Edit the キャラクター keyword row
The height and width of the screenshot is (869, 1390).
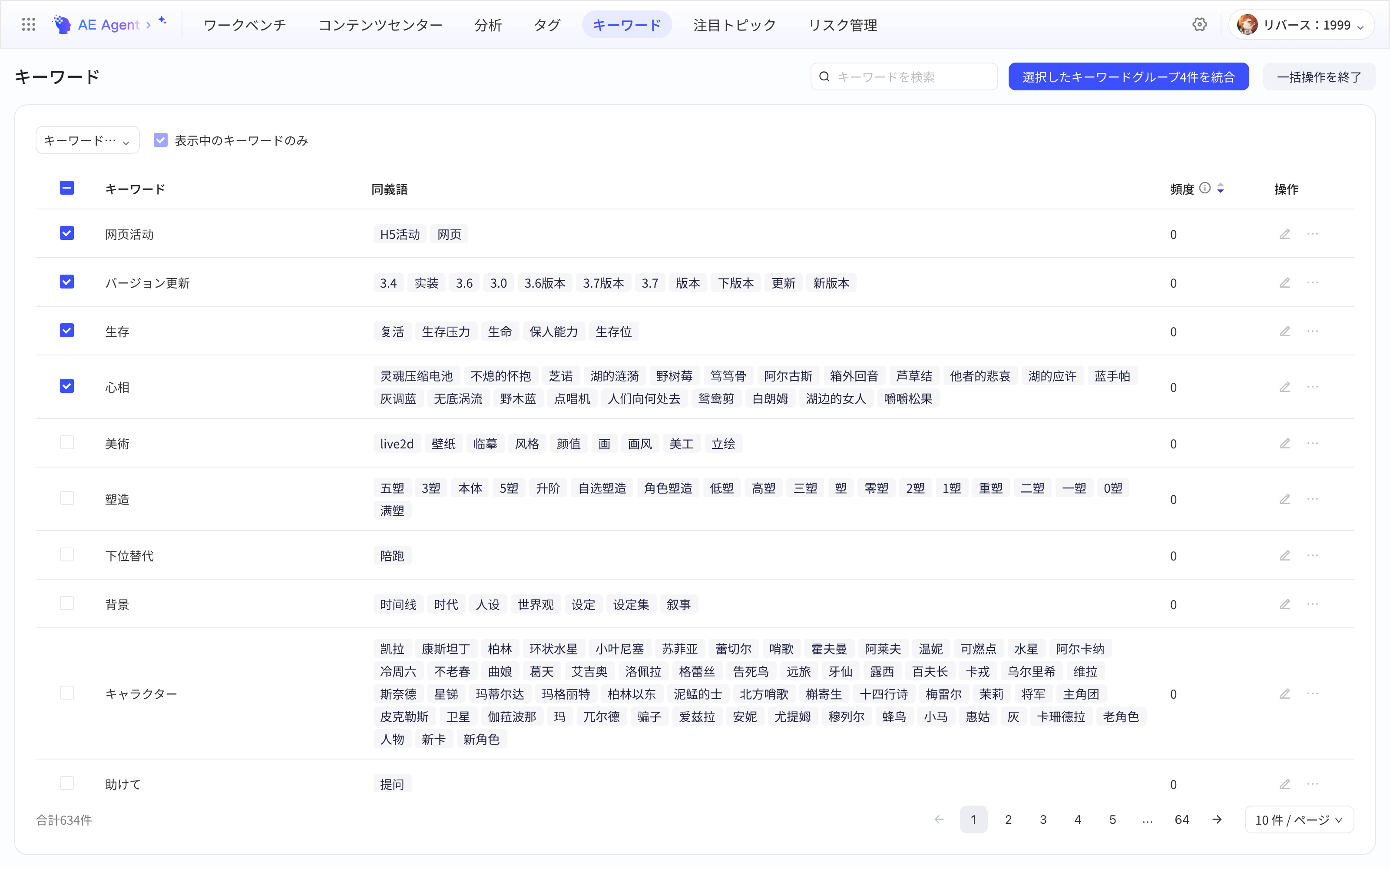[1285, 694]
